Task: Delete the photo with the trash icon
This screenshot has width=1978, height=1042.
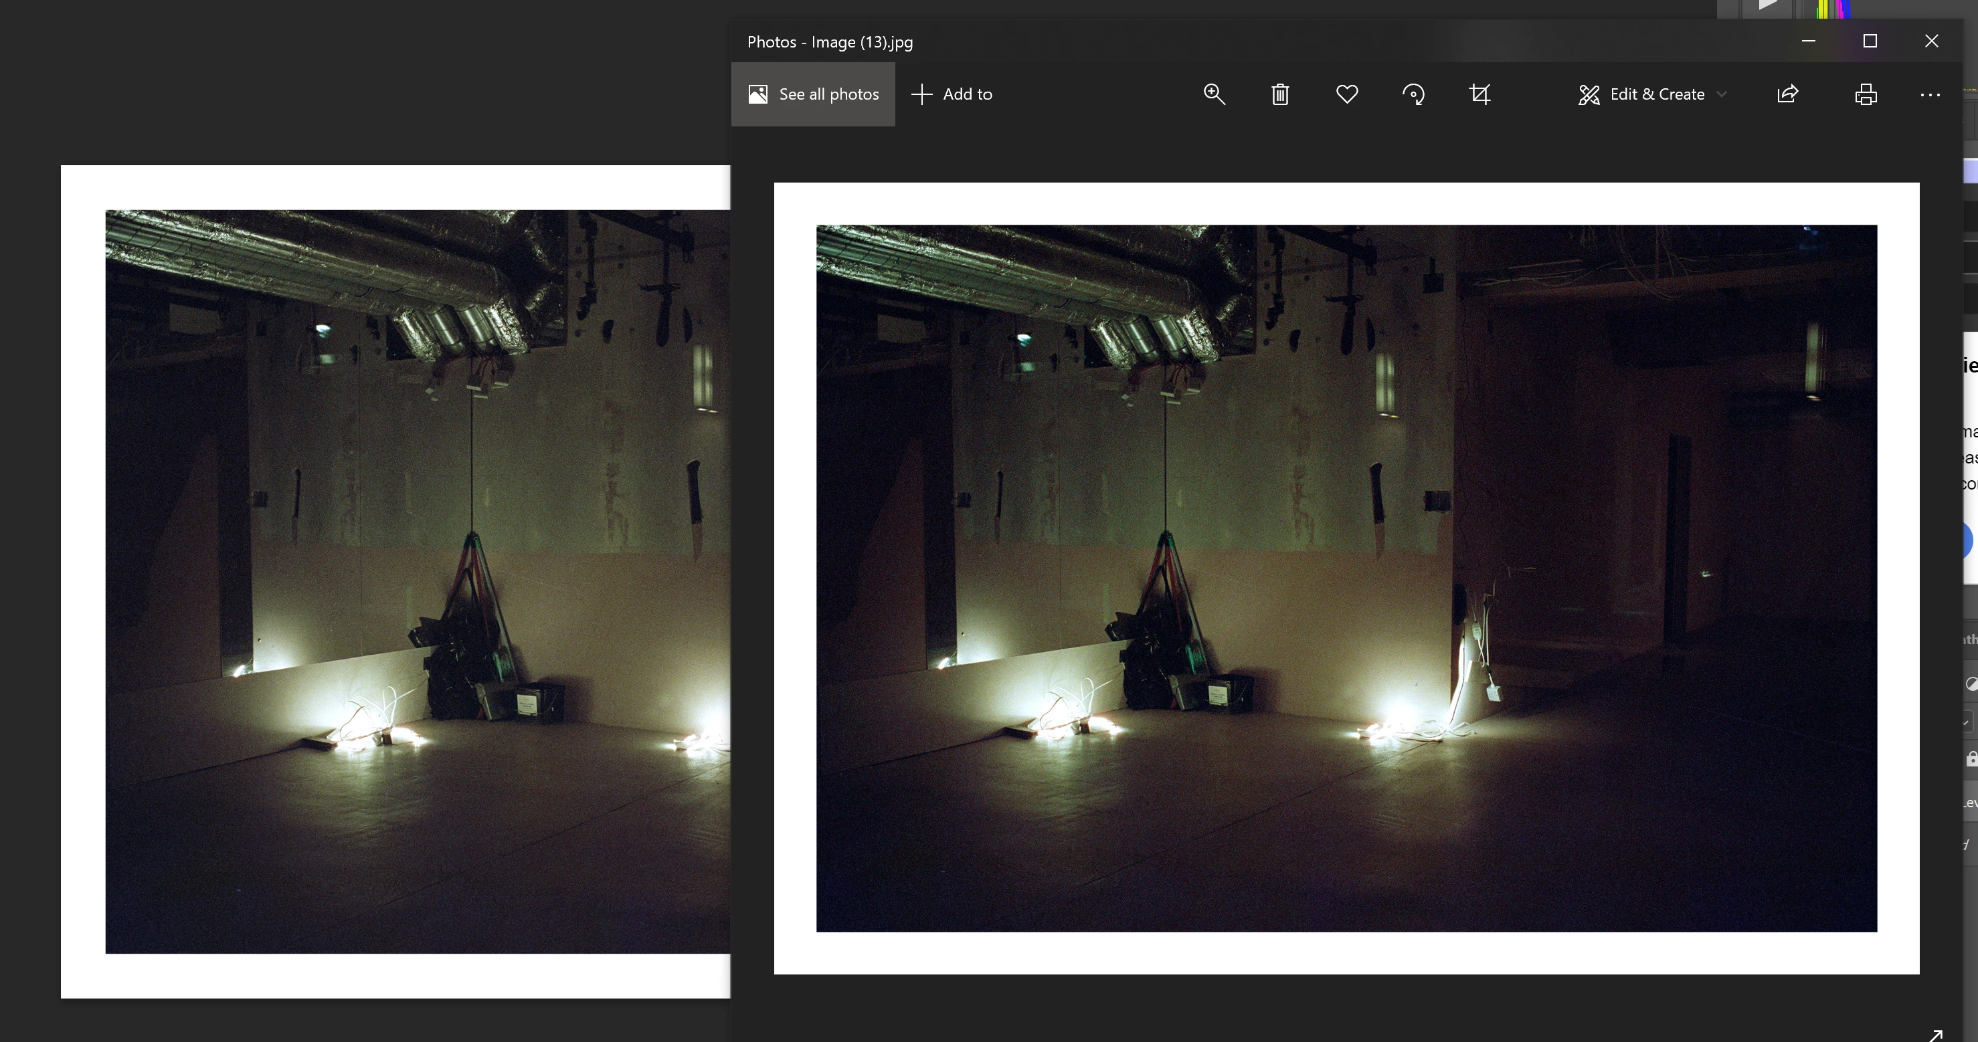Action: click(1280, 94)
